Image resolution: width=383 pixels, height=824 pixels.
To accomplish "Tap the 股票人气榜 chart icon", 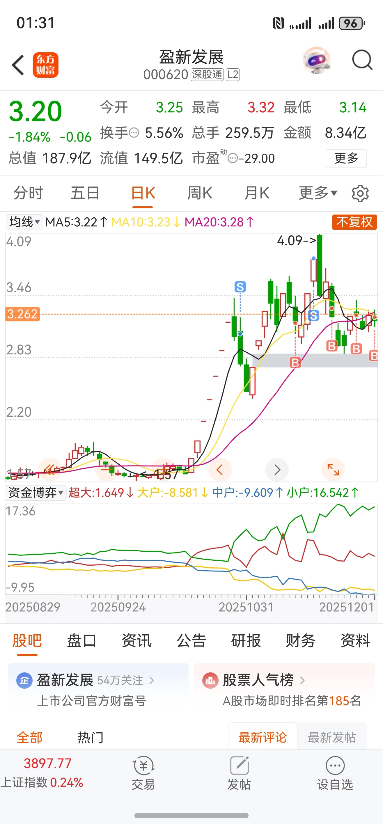I will [x=210, y=680].
